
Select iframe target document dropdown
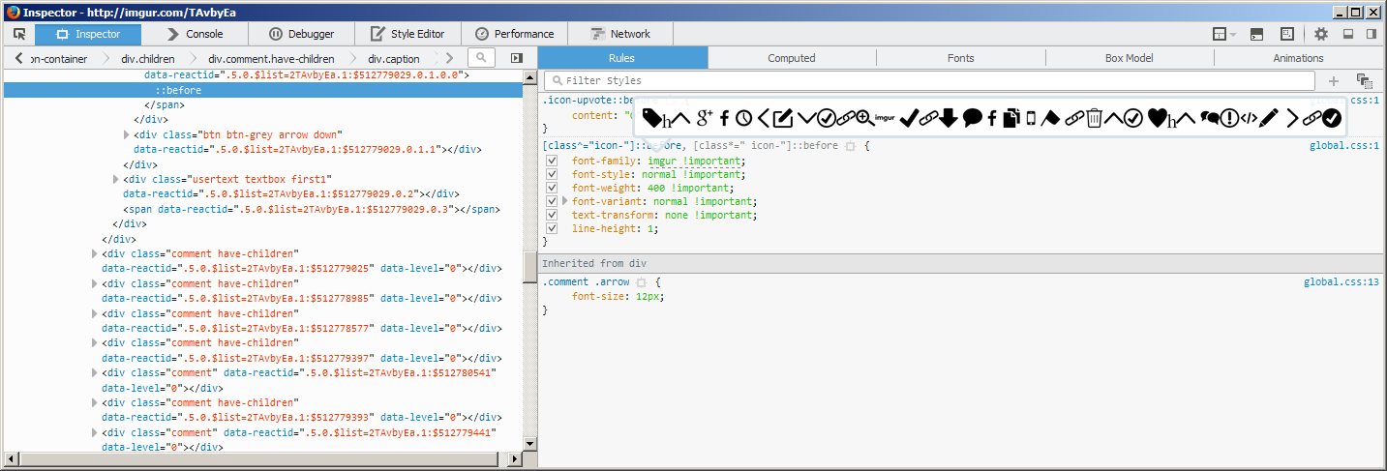click(x=1224, y=34)
